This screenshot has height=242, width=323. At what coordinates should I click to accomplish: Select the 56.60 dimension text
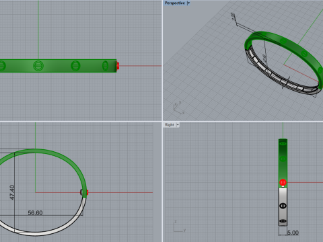point(35,212)
